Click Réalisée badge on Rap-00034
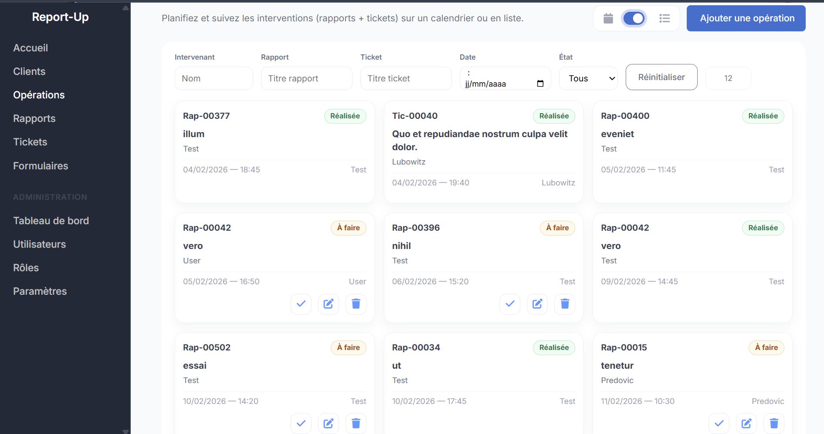Viewport: 824px width, 434px height. point(554,348)
